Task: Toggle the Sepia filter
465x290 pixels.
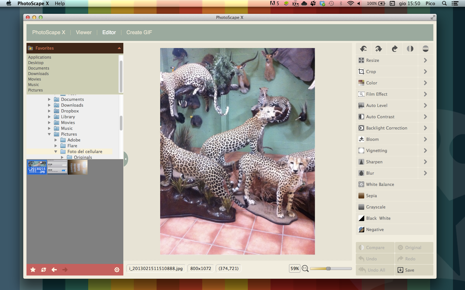Action: tap(371, 196)
